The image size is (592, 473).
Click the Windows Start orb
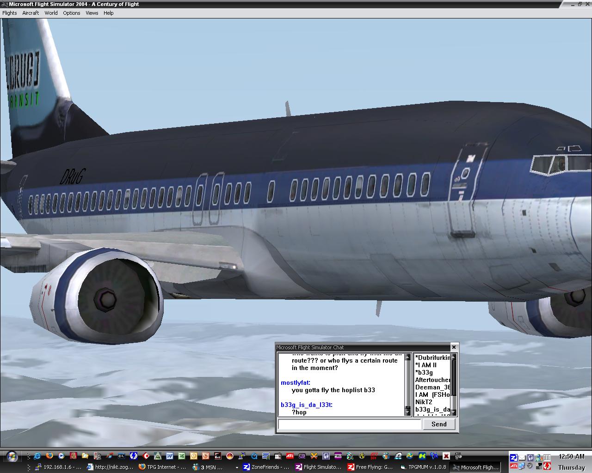(x=12, y=456)
